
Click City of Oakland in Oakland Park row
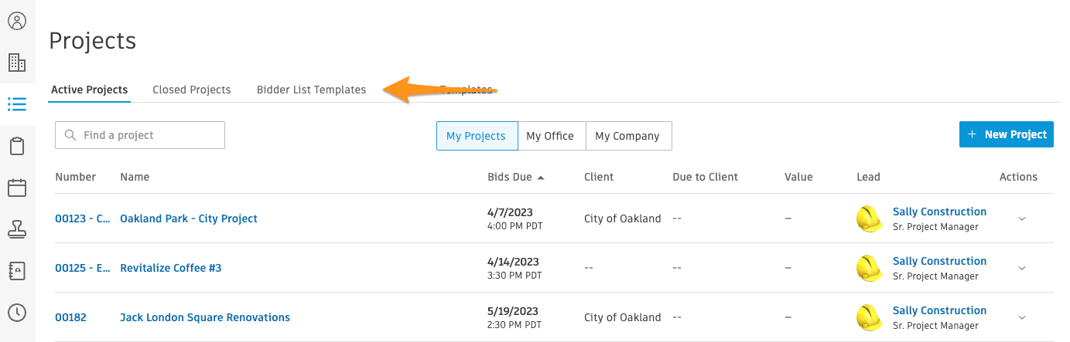coord(623,218)
